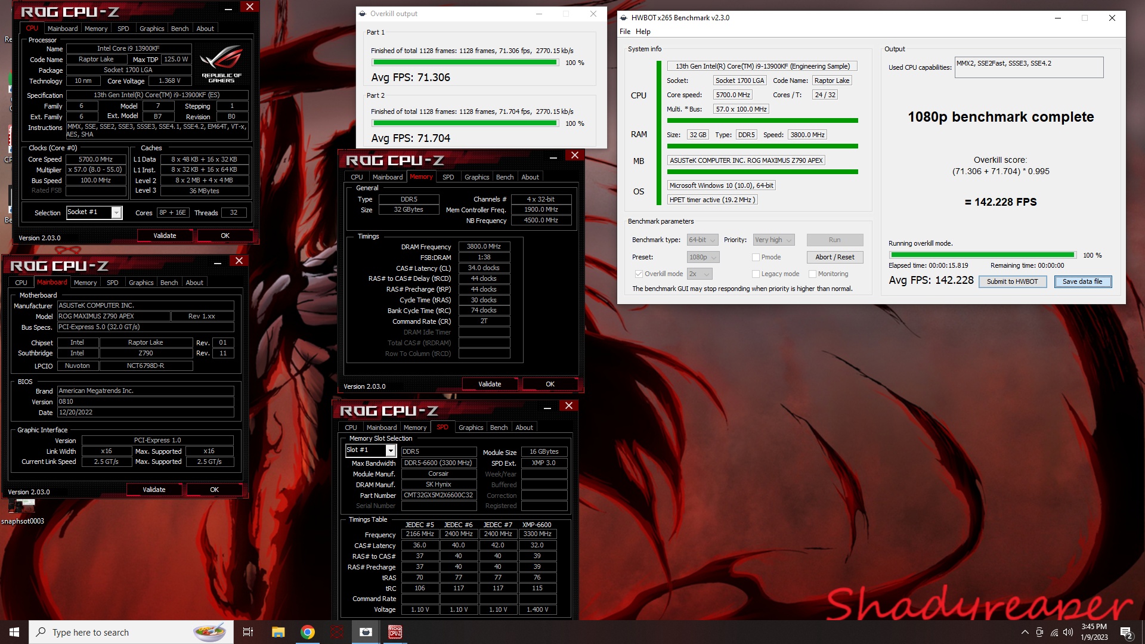This screenshot has height=644, width=1145.
Task: Click Validate in CPU tab window
Action: pyautogui.click(x=165, y=236)
